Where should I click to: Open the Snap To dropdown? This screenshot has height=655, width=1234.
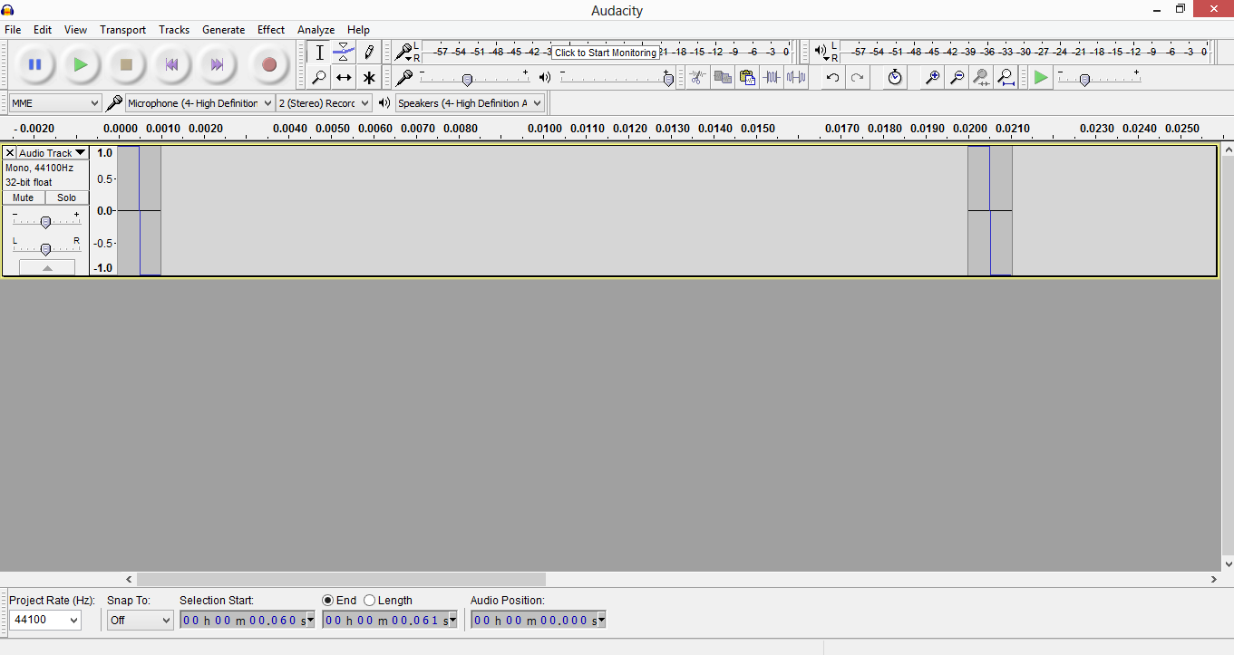click(x=140, y=621)
